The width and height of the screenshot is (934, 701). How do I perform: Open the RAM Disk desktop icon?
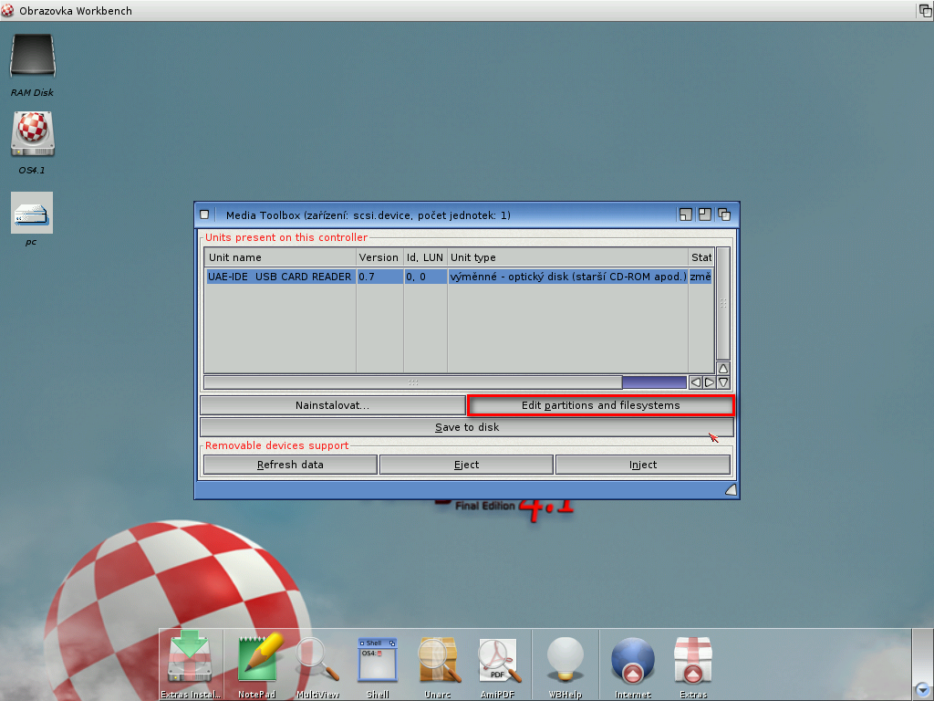pos(32,58)
